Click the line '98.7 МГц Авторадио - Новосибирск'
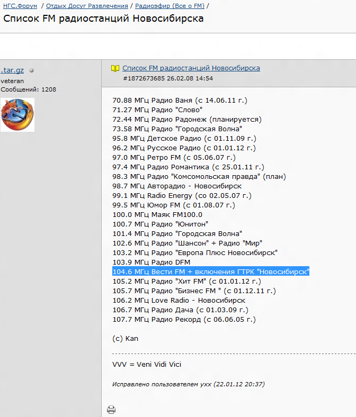This screenshot has width=356, height=417. pos(177,186)
